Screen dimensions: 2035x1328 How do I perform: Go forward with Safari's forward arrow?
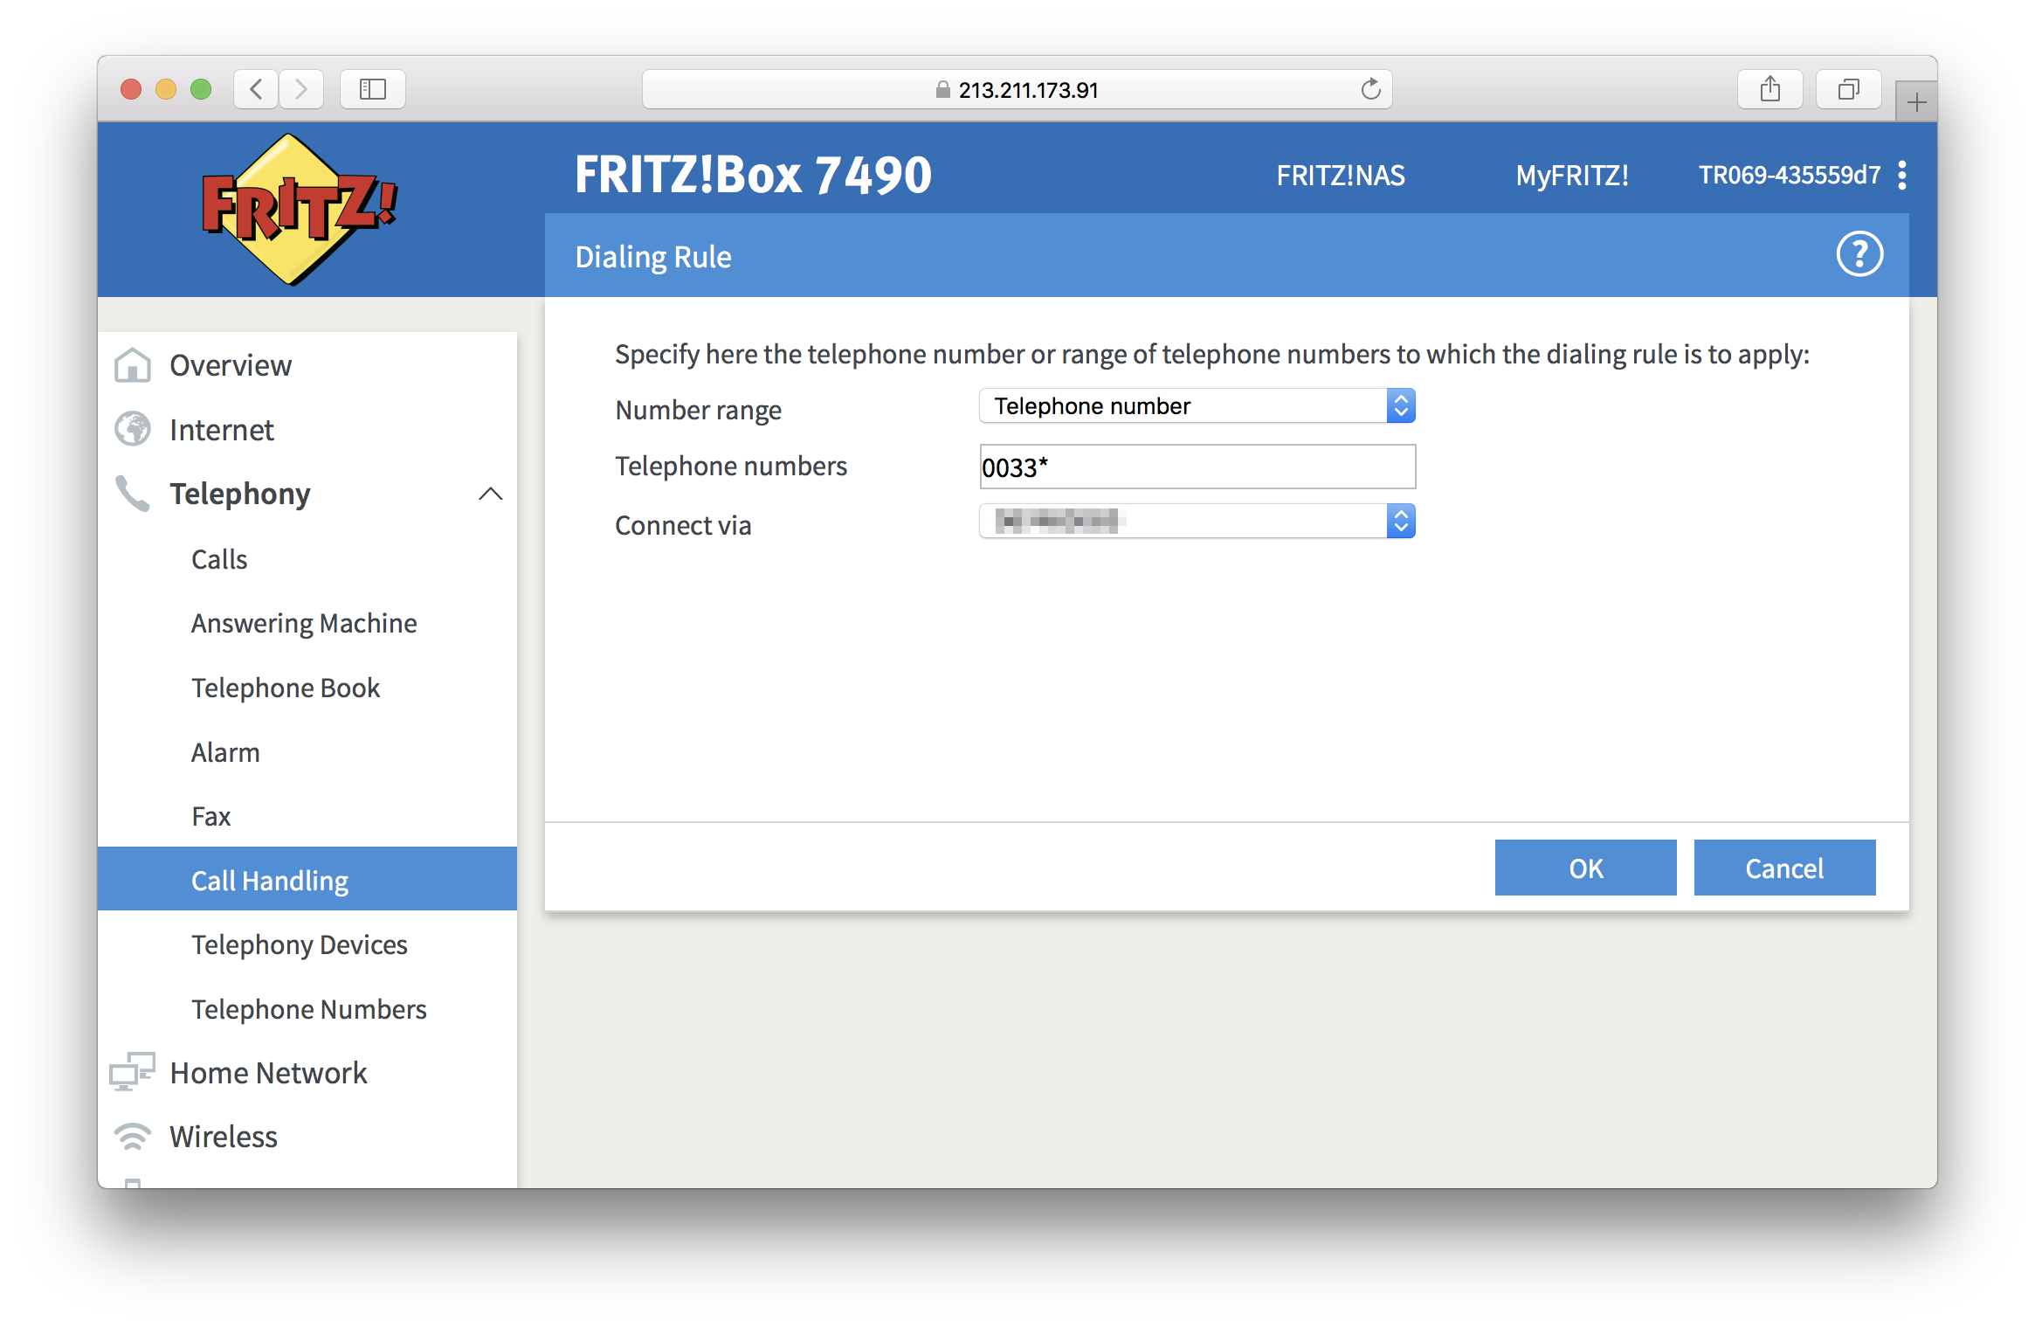tap(301, 89)
